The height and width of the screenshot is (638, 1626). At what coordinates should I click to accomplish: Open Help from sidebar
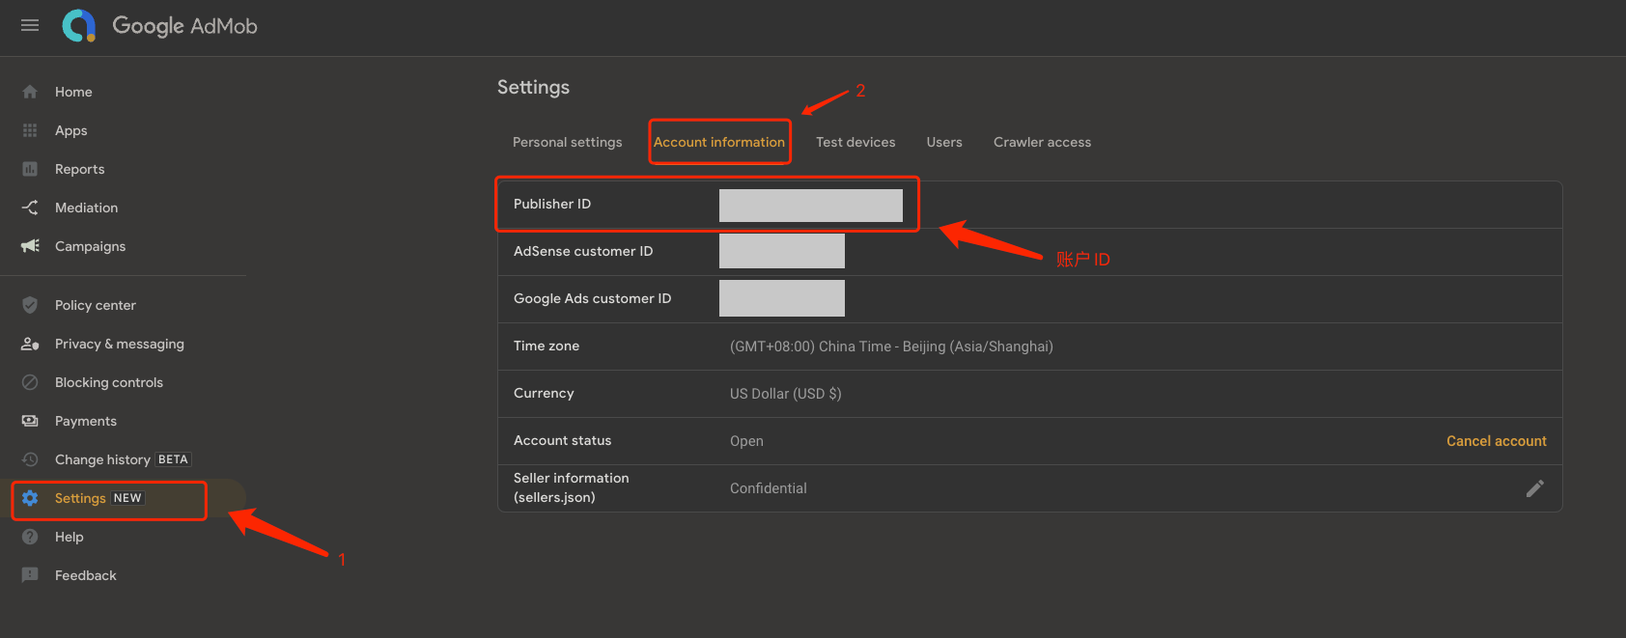pos(69,537)
